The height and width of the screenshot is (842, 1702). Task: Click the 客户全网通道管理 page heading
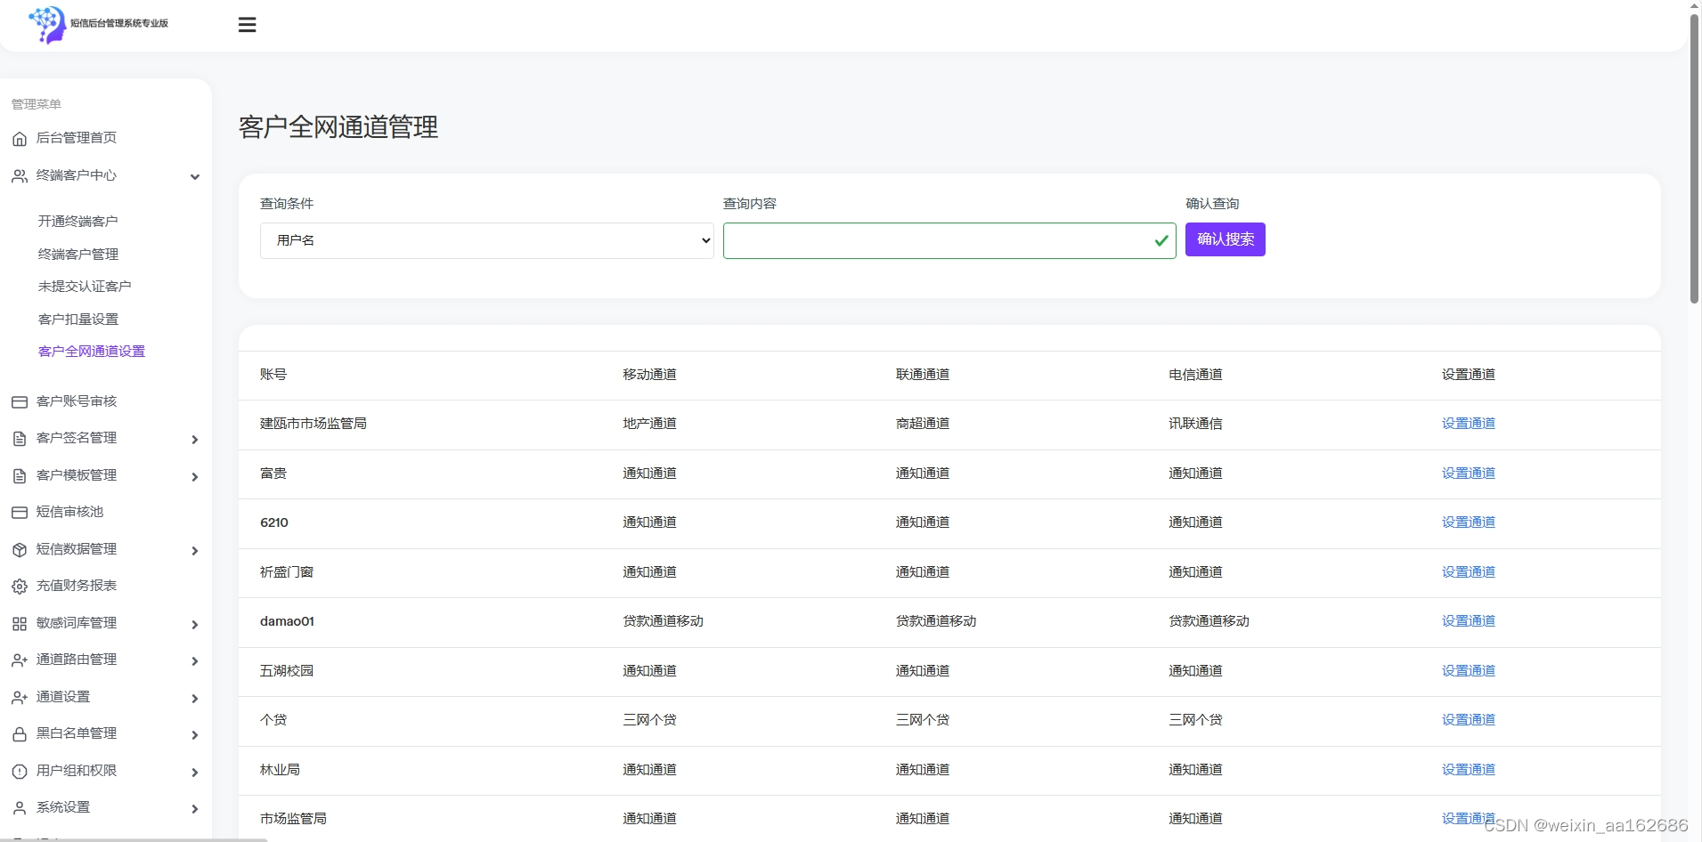(x=338, y=127)
